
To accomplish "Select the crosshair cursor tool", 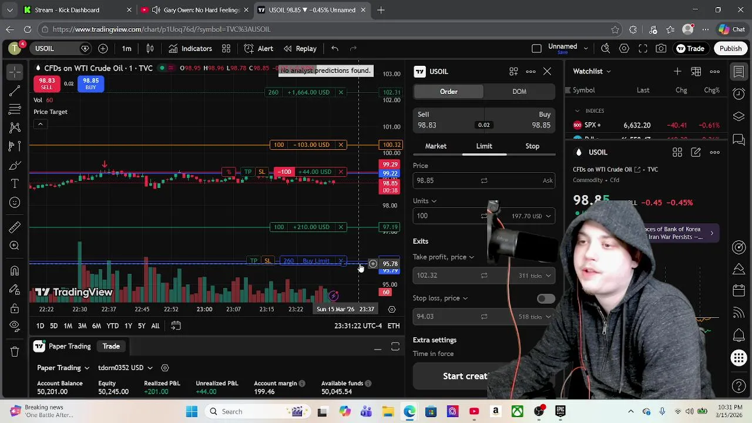I will 15,72.
